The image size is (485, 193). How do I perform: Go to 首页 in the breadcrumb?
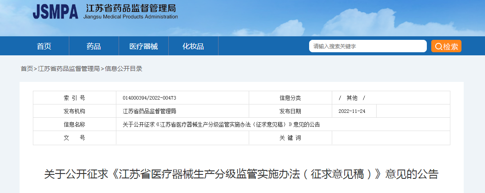coord(27,69)
